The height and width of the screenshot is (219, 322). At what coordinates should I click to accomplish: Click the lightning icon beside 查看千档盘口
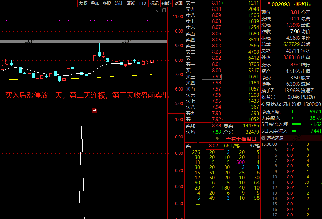tap(217, 139)
